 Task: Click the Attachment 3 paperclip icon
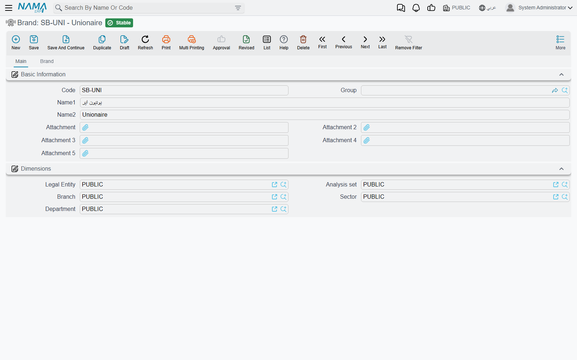85,140
